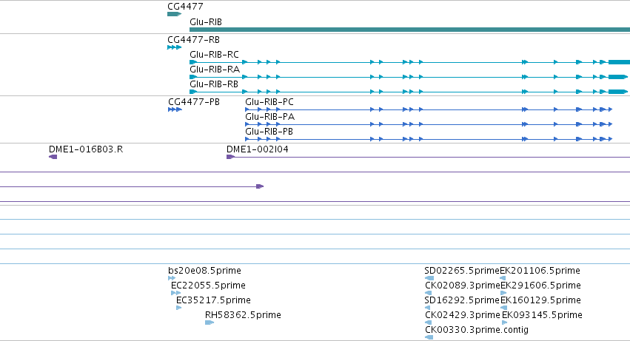Image resolution: width=630 pixels, height=341 pixels.
Task: Select the Glu-RIB-PC protein label
Action: (269, 102)
